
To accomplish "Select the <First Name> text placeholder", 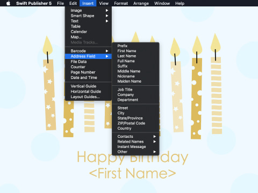I will click(132, 173).
